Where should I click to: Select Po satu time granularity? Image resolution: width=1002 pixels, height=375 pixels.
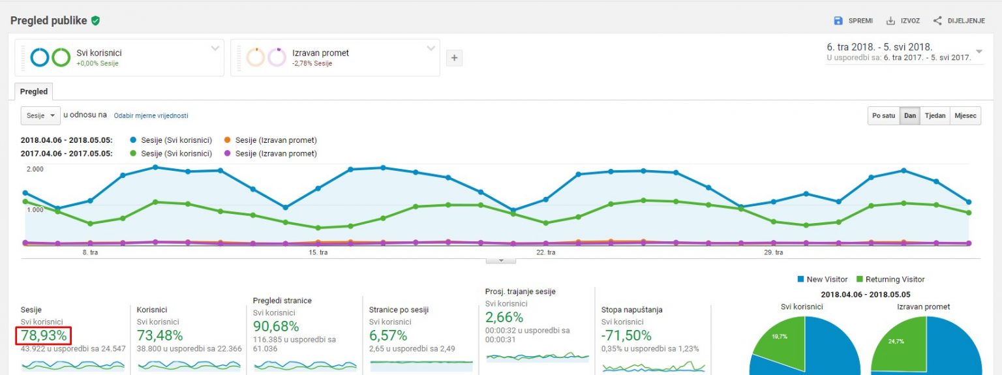(883, 115)
